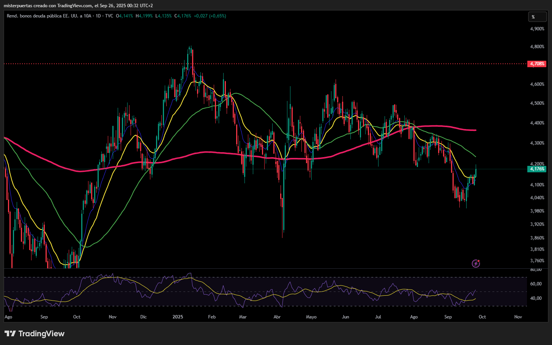The image size is (552, 345).
Task: Click the header text 'misterpuertas creado con TradingView.com'
Action: coord(48,6)
